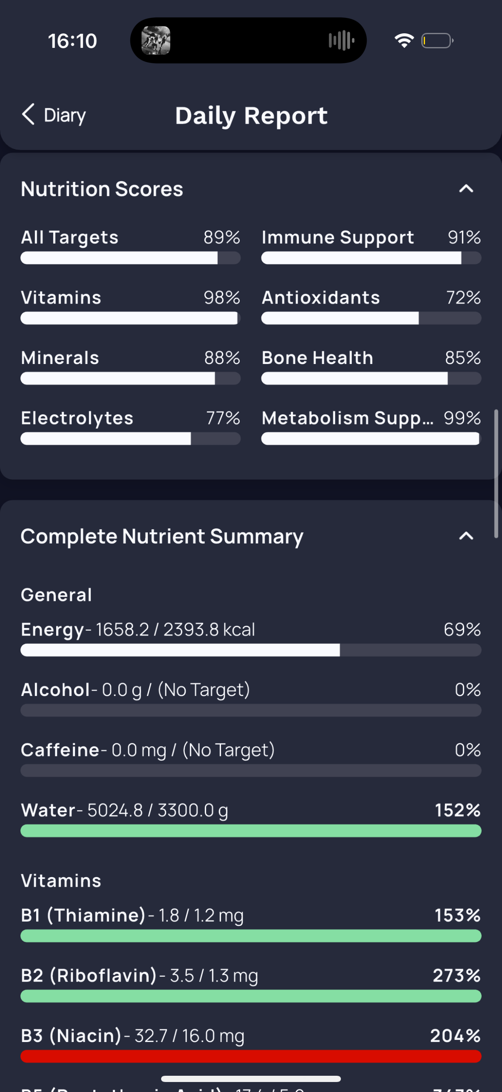Tap the back chevron next to Diary
502x1092 pixels.
(x=28, y=115)
